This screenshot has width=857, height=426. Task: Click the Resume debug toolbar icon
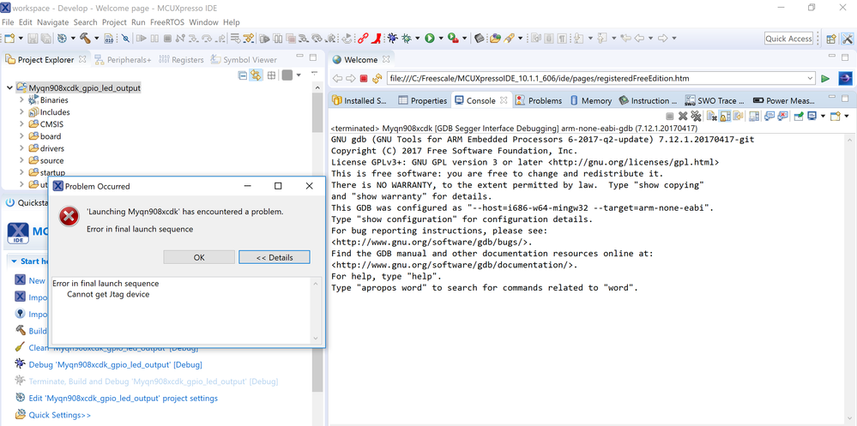pyautogui.click(x=141, y=39)
